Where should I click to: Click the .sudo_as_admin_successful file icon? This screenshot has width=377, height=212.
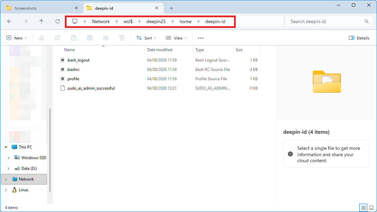tap(63, 88)
